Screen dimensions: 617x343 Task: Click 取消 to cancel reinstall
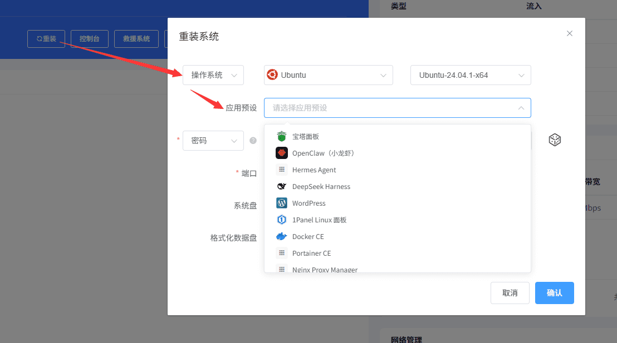(x=510, y=293)
